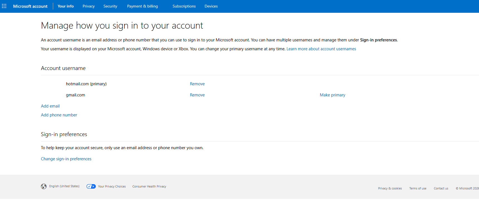
Task: Click the Account username heading
Action: [63, 68]
